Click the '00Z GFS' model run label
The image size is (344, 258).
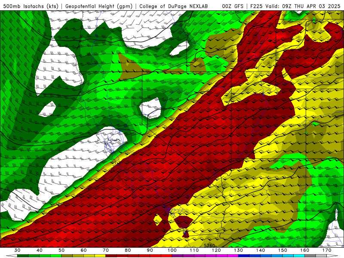pos(233,6)
